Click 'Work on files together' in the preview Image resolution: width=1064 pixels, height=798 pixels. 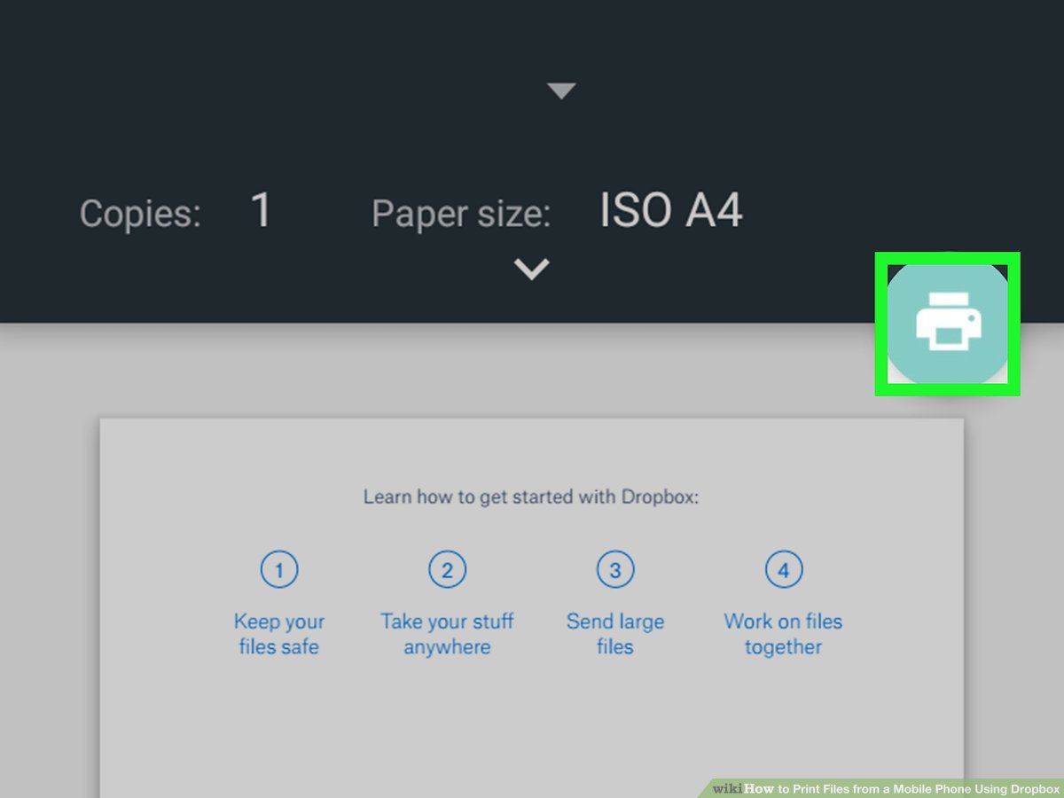point(784,634)
